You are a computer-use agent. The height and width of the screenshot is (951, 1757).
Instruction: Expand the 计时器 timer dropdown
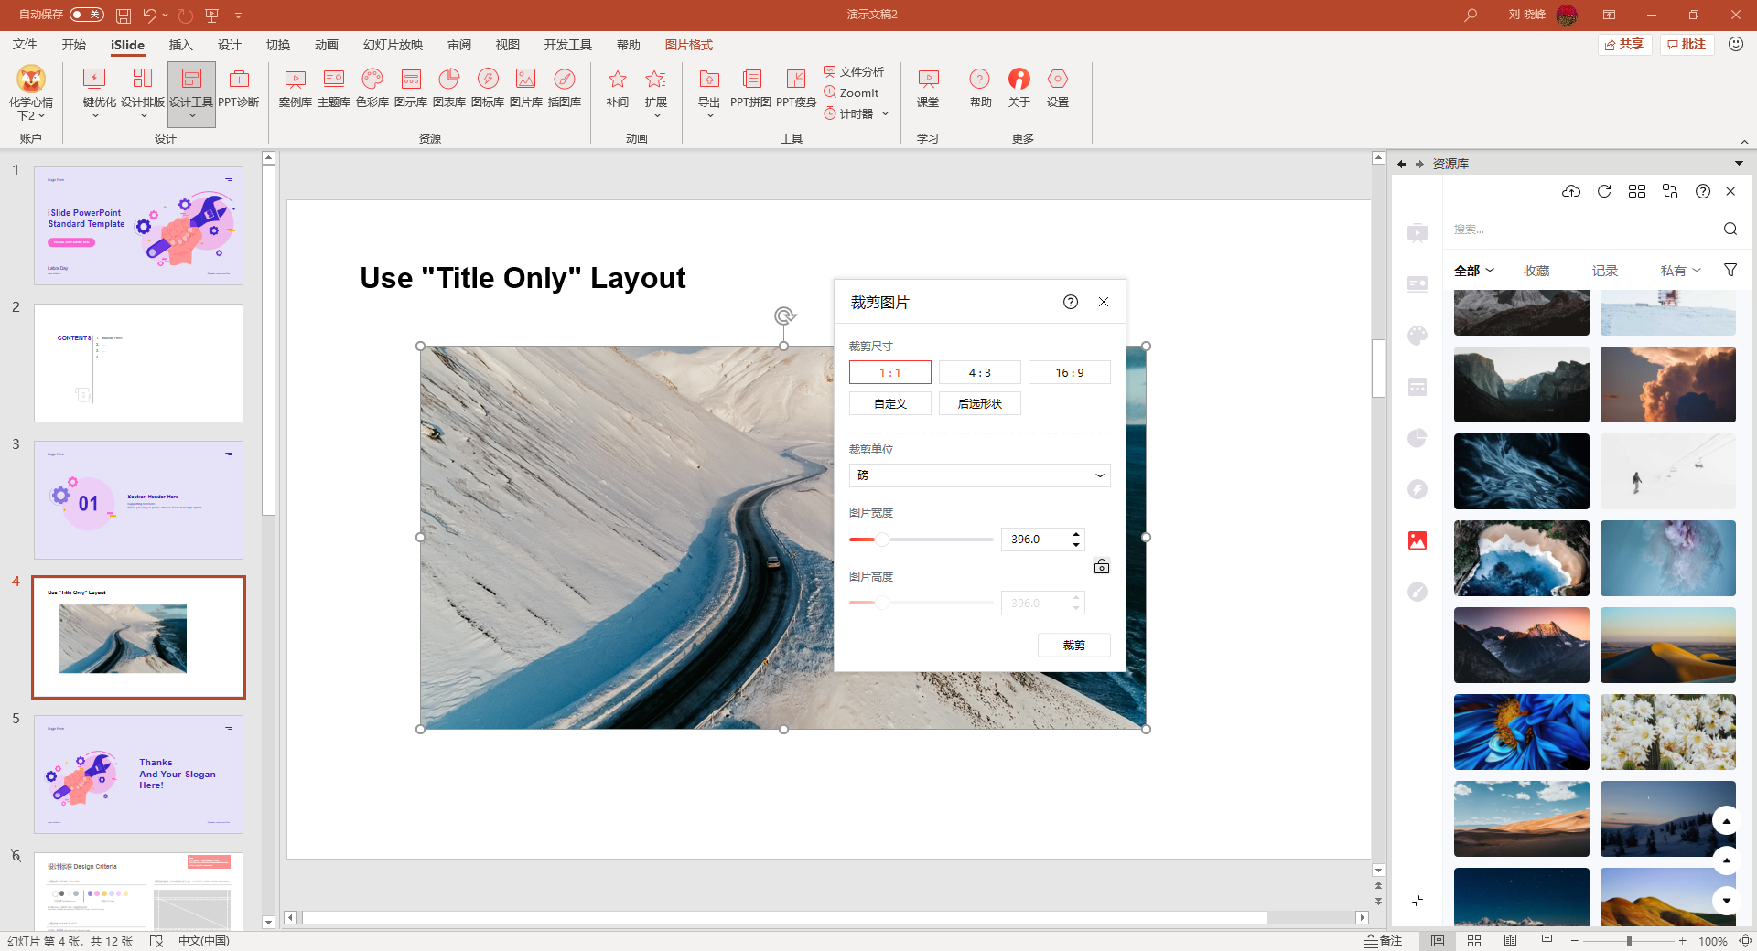coord(886,113)
